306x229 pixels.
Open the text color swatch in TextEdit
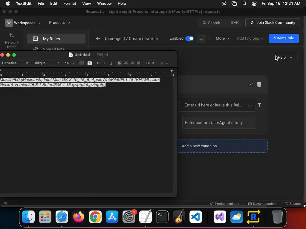(82, 63)
